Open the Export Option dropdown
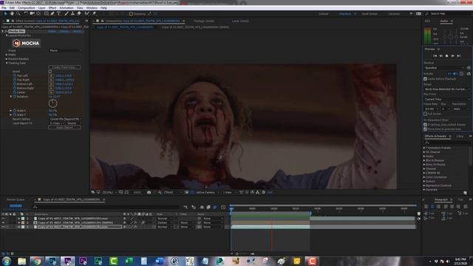Image resolution: width=473 pixels, height=266 pixels. coord(66,119)
